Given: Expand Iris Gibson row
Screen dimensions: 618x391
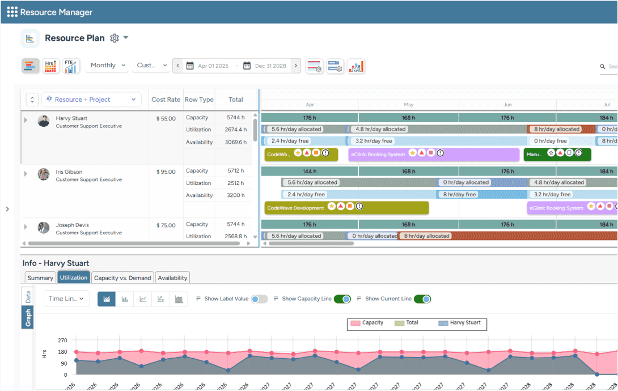Looking at the screenshot, I should [26, 174].
